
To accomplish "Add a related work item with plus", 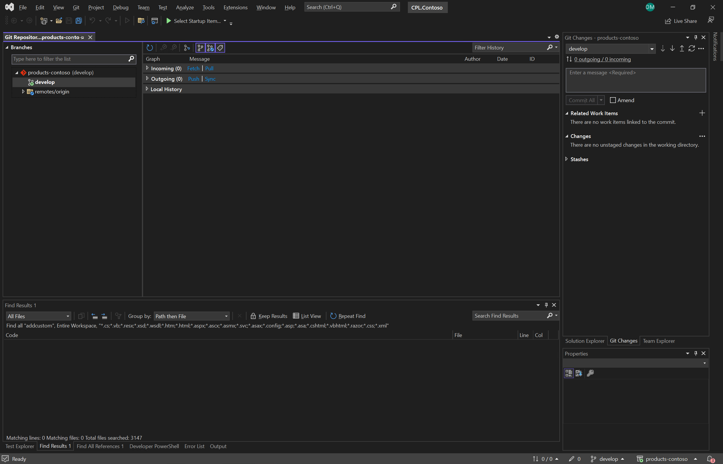I will coord(702,113).
